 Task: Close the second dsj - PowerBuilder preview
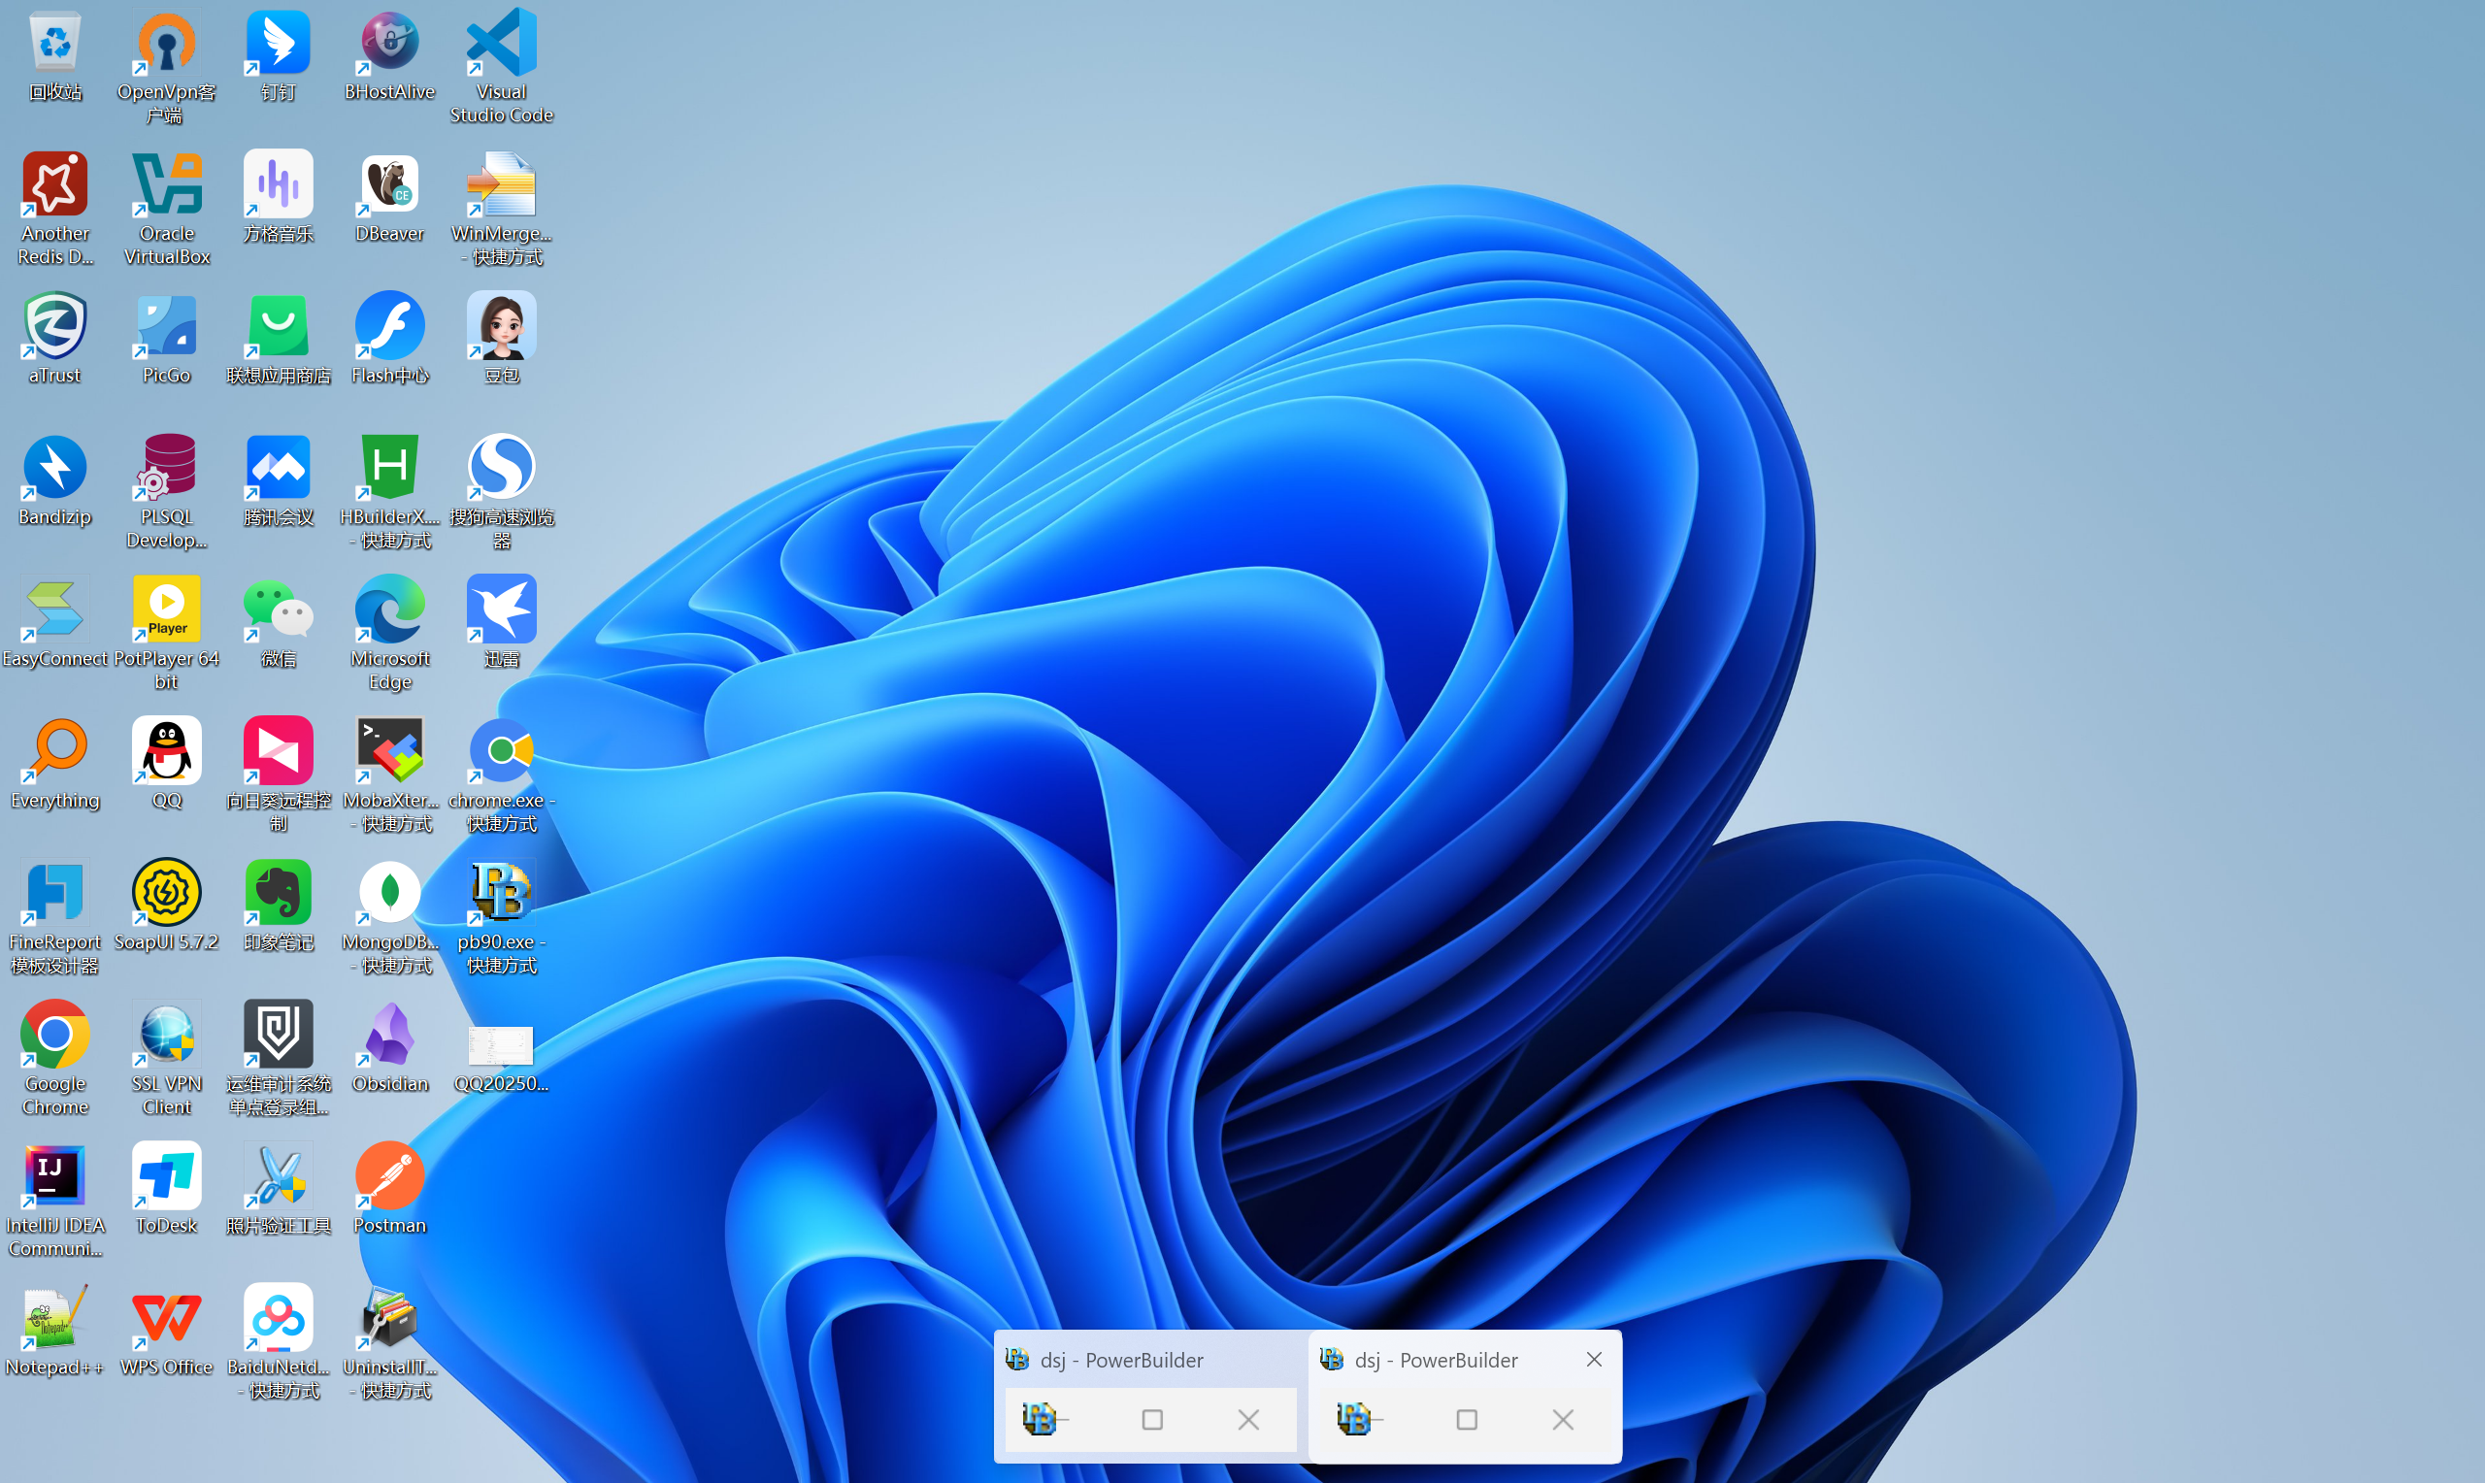pos(1594,1360)
